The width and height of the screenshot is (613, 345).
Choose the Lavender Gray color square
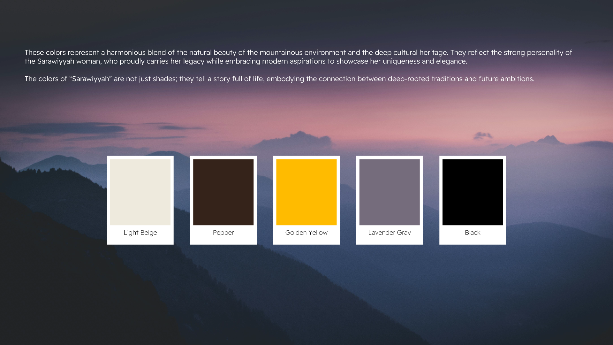tap(389, 192)
